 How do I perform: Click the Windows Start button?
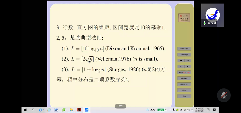pos(25,110)
